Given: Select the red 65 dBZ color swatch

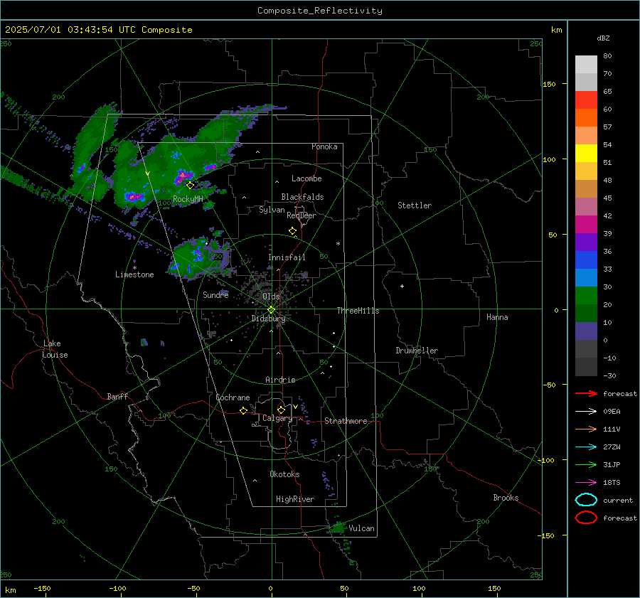Looking at the screenshot, I should 586,100.
